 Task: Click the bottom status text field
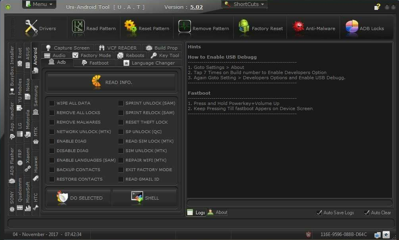click(x=201, y=223)
